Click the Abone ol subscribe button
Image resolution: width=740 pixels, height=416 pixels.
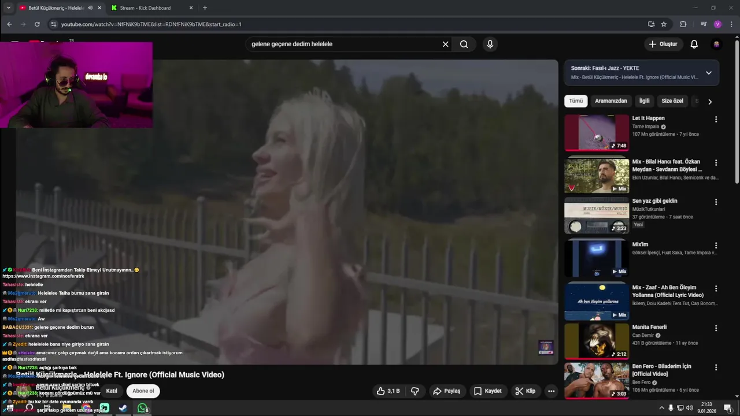(x=143, y=391)
